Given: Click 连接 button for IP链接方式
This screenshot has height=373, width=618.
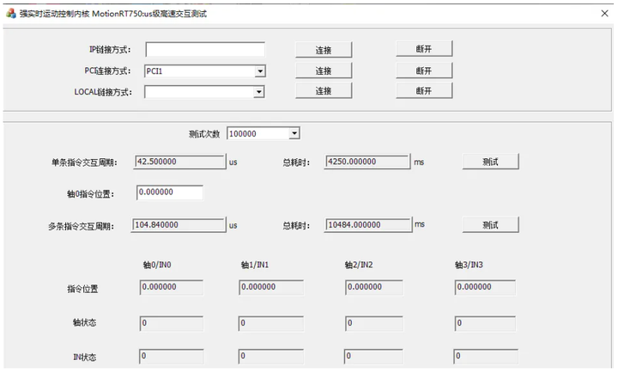Looking at the screenshot, I should click(x=324, y=50).
